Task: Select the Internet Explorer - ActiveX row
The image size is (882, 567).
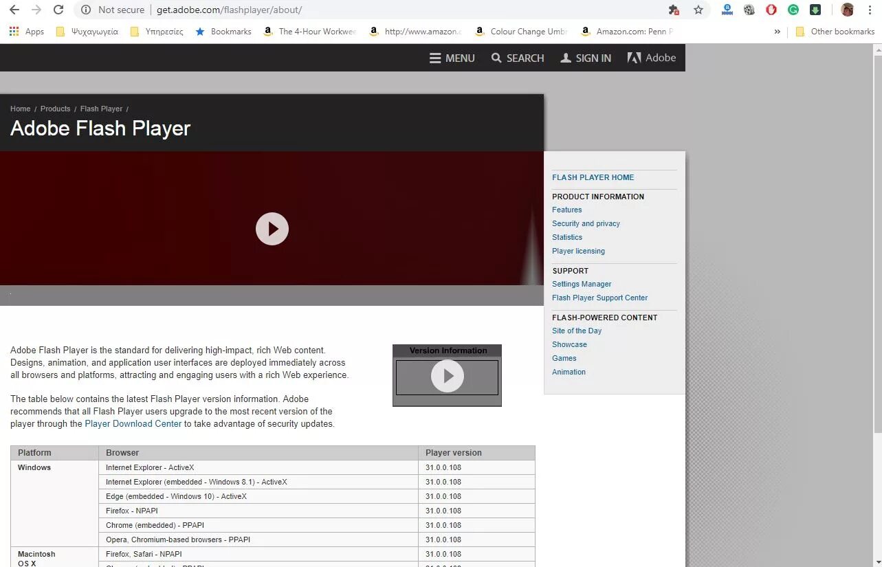Action: pyautogui.click(x=317, y=467)
